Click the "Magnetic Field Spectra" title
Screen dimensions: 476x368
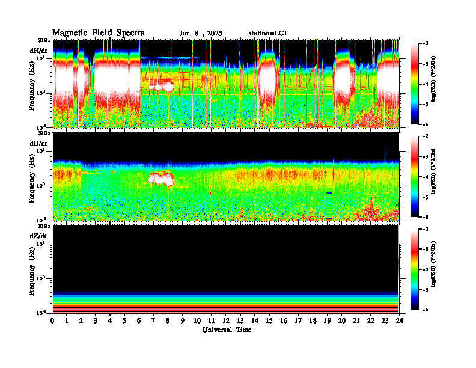(x=99, y=33)
